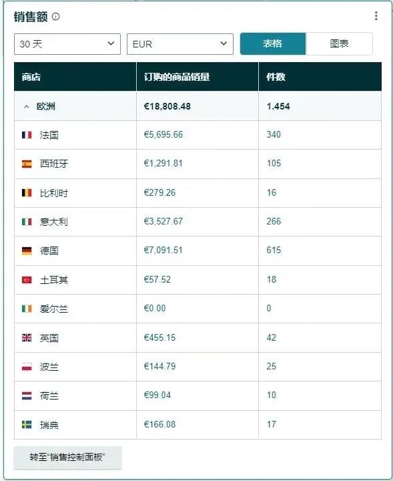The height and width of the screenshot is (481, 393).
Task: Click the Turkey flag icon
Action: [x=27, y=280]
